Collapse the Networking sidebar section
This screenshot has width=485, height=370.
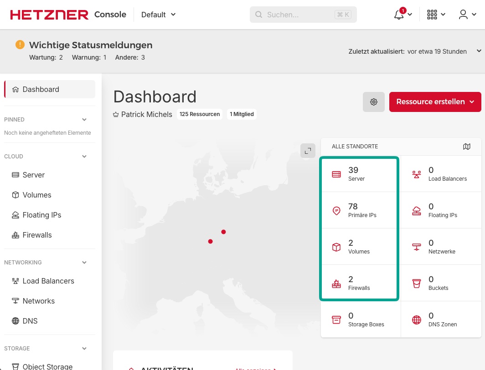(84, 263)
